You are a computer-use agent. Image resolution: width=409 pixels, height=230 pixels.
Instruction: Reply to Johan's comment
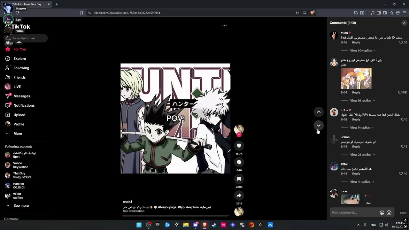[356, 147]
